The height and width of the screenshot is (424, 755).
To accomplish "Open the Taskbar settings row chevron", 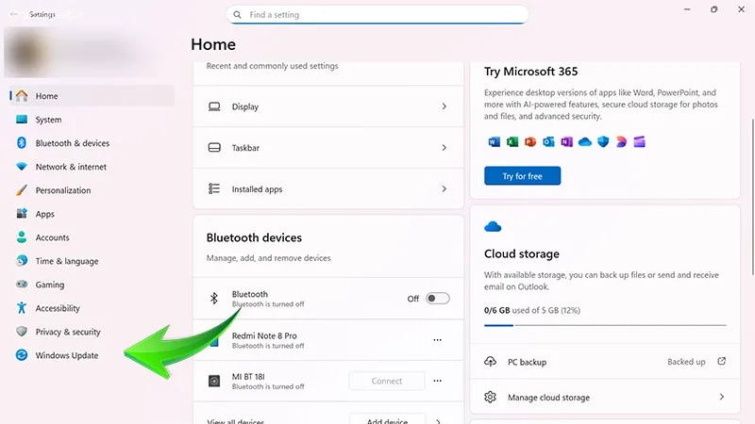I will (444, 148).
